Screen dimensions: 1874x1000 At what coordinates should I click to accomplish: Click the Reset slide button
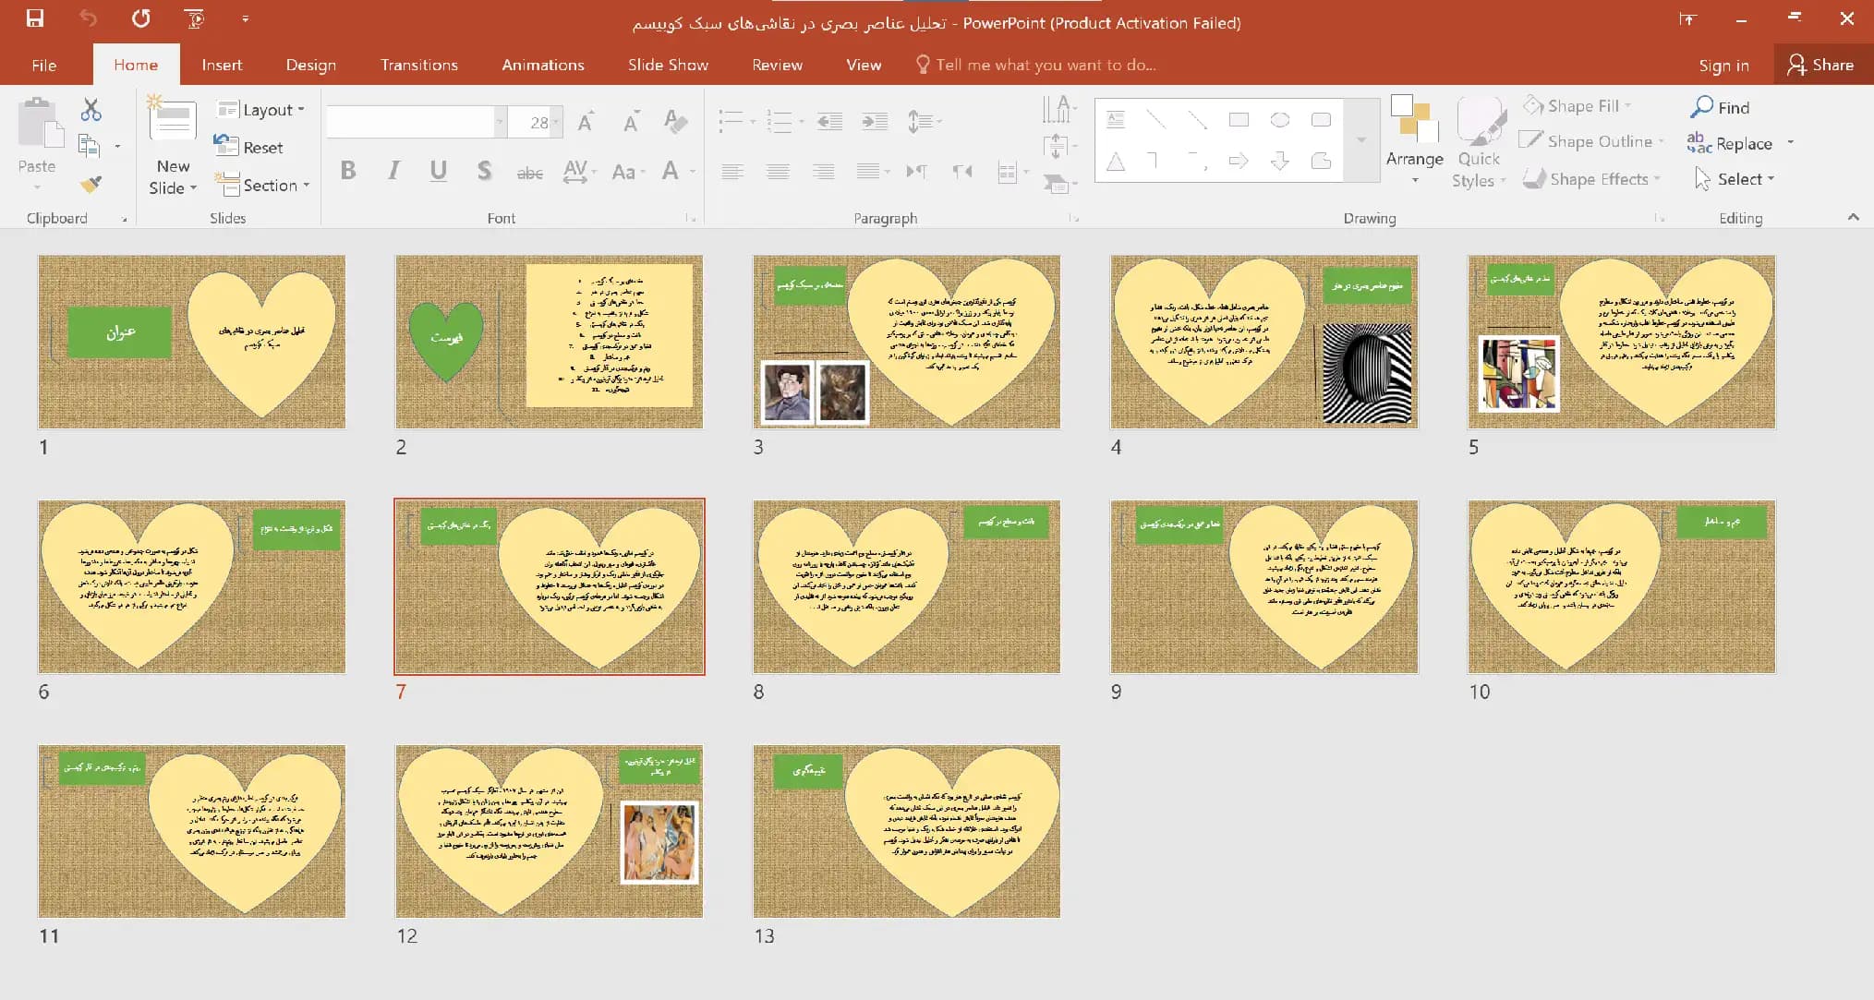249,147
